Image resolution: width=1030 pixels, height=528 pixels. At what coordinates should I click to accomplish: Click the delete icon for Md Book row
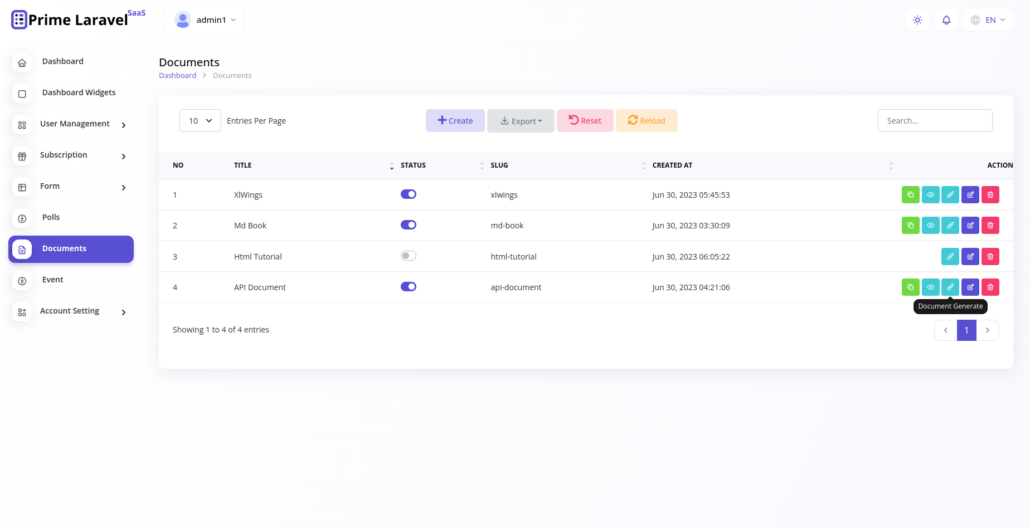[x=990, y=225]
